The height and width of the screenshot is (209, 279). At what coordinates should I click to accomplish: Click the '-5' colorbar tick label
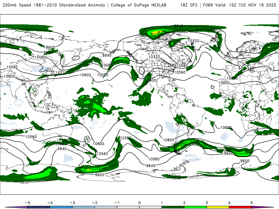(x=28, y=203)
